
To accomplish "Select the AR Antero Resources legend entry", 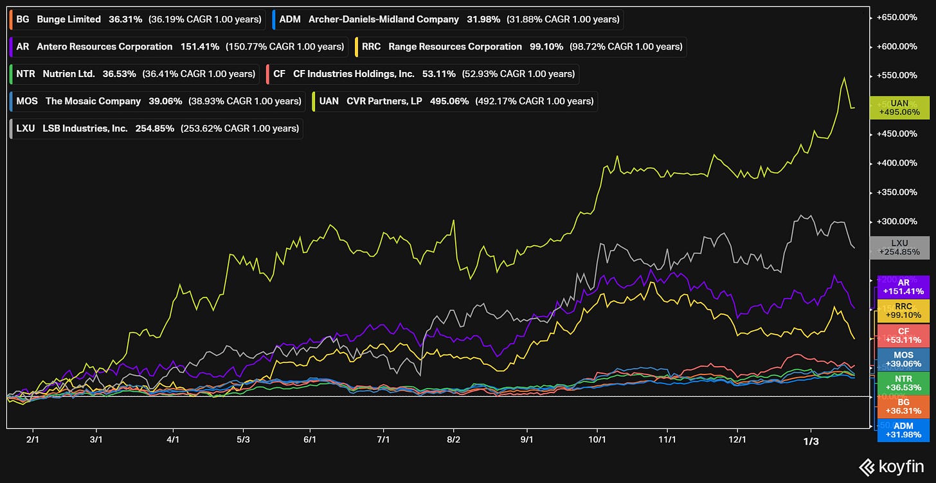I will tap(178, 46).
